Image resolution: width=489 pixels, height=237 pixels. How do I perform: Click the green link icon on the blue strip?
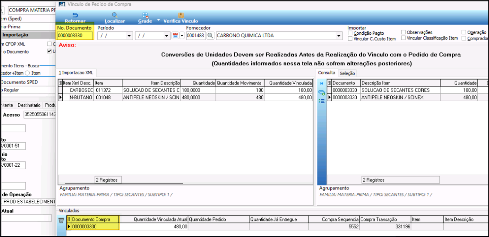click(322, 93)
